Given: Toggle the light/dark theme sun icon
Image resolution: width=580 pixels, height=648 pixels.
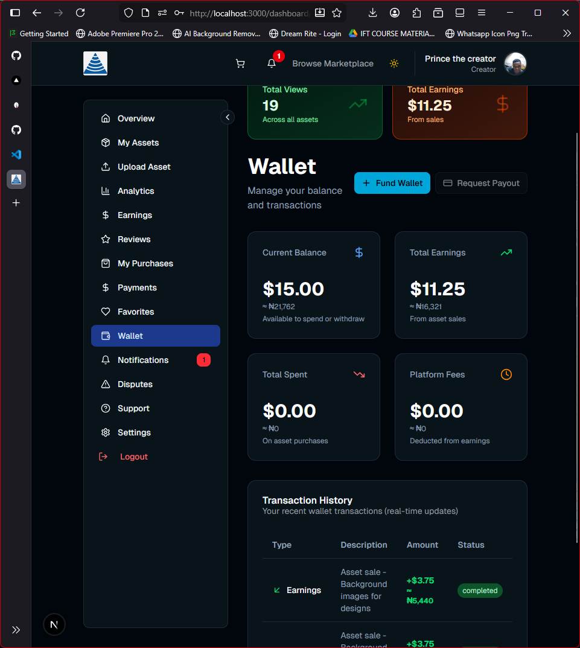Looking at the screenshot, I should [394, 63].
